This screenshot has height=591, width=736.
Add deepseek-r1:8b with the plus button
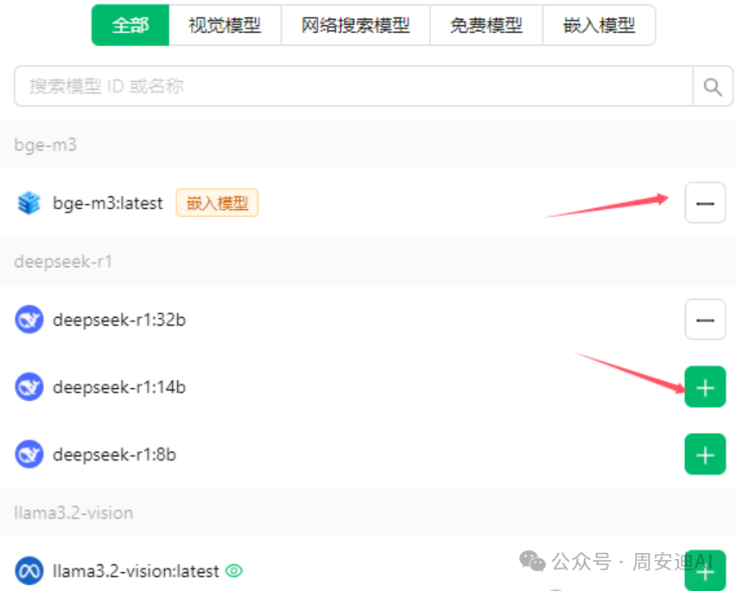[705, 454]
